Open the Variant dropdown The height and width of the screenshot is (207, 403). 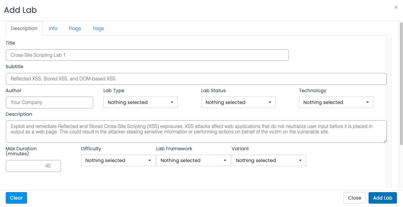[269, 160]
